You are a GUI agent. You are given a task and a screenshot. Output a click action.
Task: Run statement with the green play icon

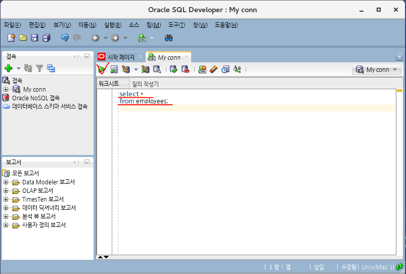point(102,69)
